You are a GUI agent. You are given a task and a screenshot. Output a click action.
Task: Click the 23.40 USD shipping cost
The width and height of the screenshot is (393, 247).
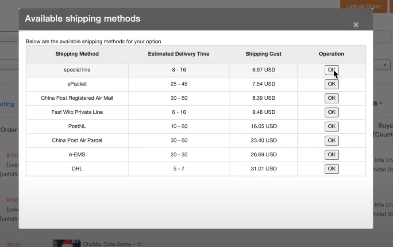coord(264,140)
